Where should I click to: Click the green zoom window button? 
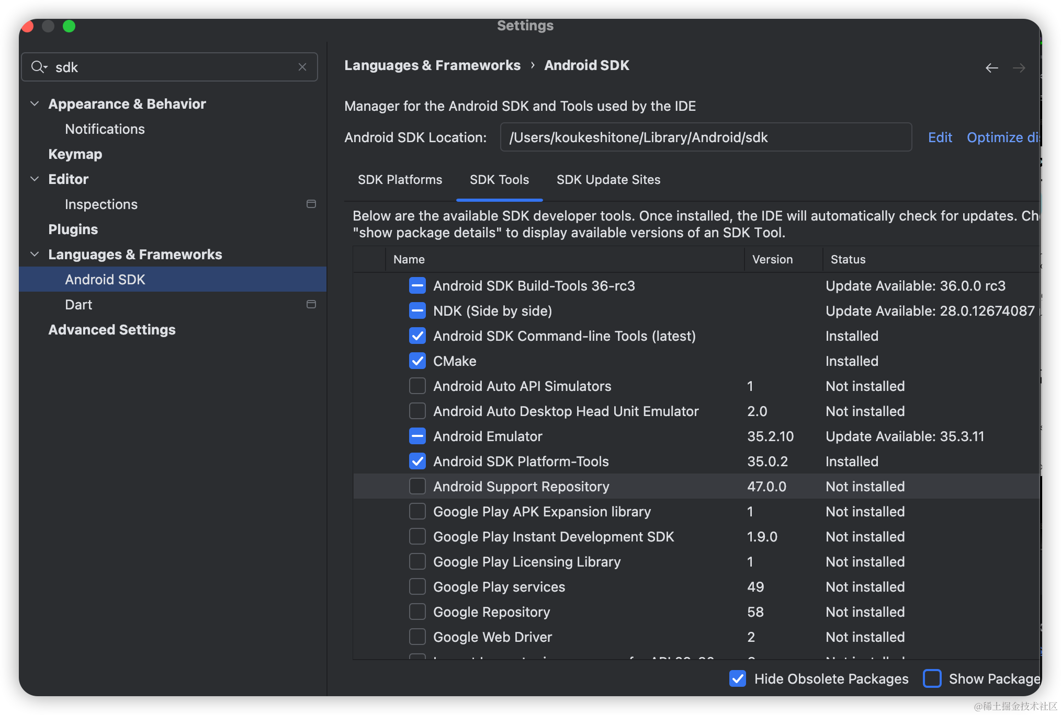coord(69,26)
